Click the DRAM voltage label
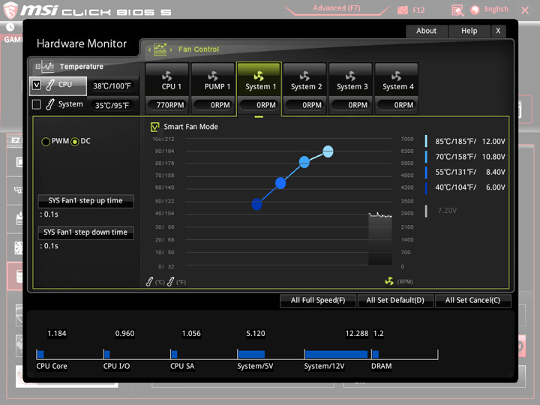540x405 pixels. [382, 367]
